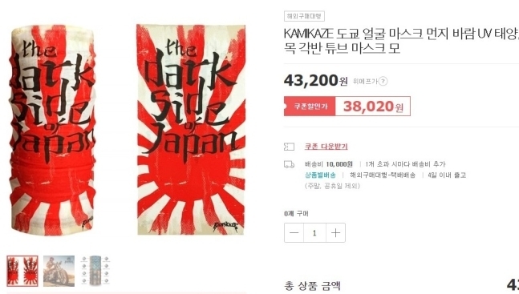Click the rolled tube mask product image
The height and width of the screenshot is (294, 519).
pyautogui.click(x=52, y=130)
